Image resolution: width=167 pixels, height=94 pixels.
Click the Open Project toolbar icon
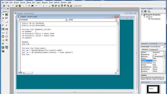(x=16, y=6)
